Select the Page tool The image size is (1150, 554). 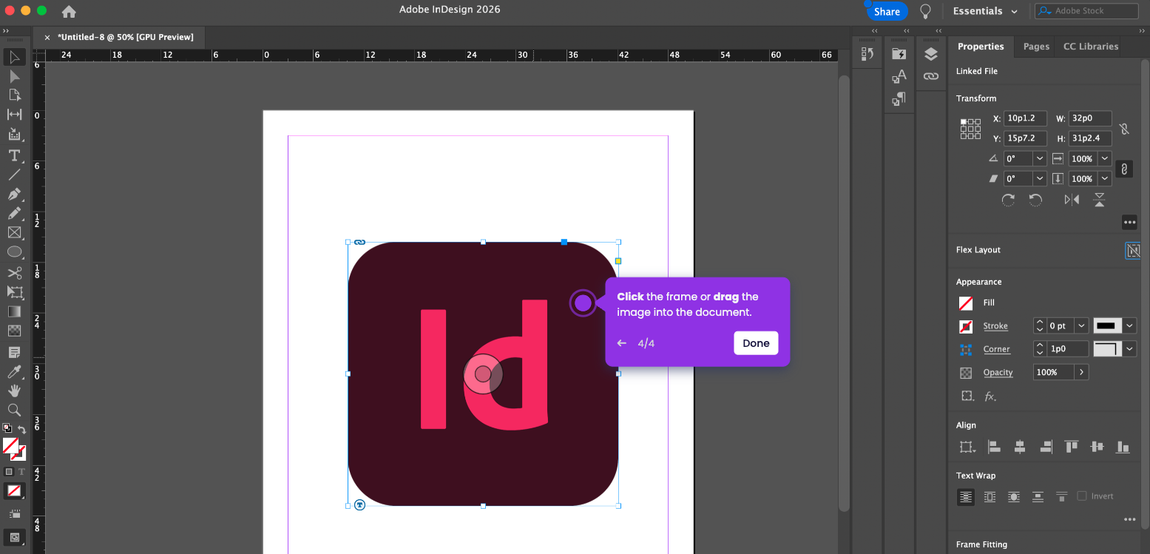(x=14, y=95)
